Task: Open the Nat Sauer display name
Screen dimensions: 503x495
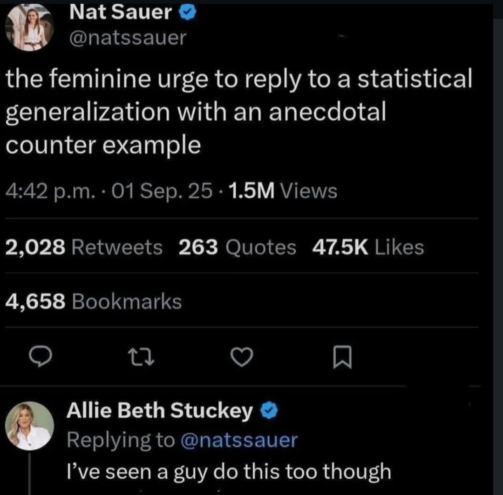Action: [x=121, y=13]
